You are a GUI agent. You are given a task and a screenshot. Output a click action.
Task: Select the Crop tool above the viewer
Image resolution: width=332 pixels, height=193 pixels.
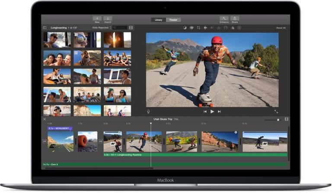[x=198, y=28]
